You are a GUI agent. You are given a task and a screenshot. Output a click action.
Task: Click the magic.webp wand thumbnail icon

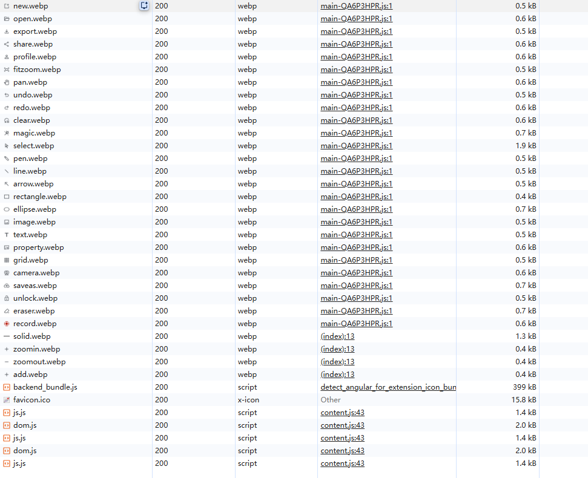pos(7,133)
